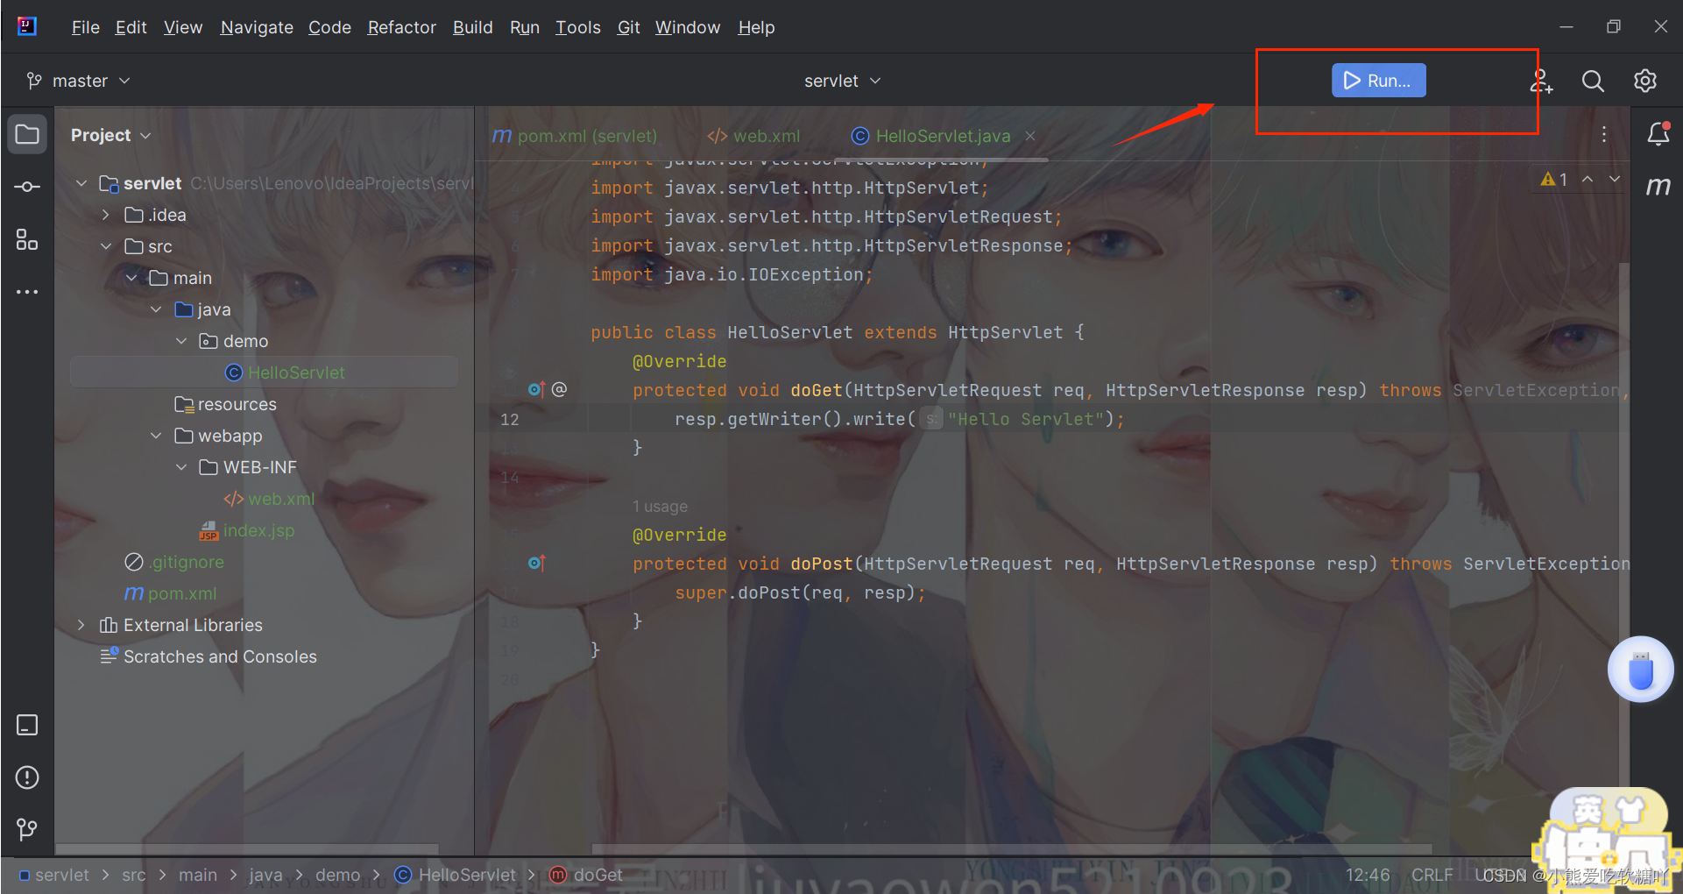
Task: Click the editor horizontal scrollbar
Action: click(1011, 849)
